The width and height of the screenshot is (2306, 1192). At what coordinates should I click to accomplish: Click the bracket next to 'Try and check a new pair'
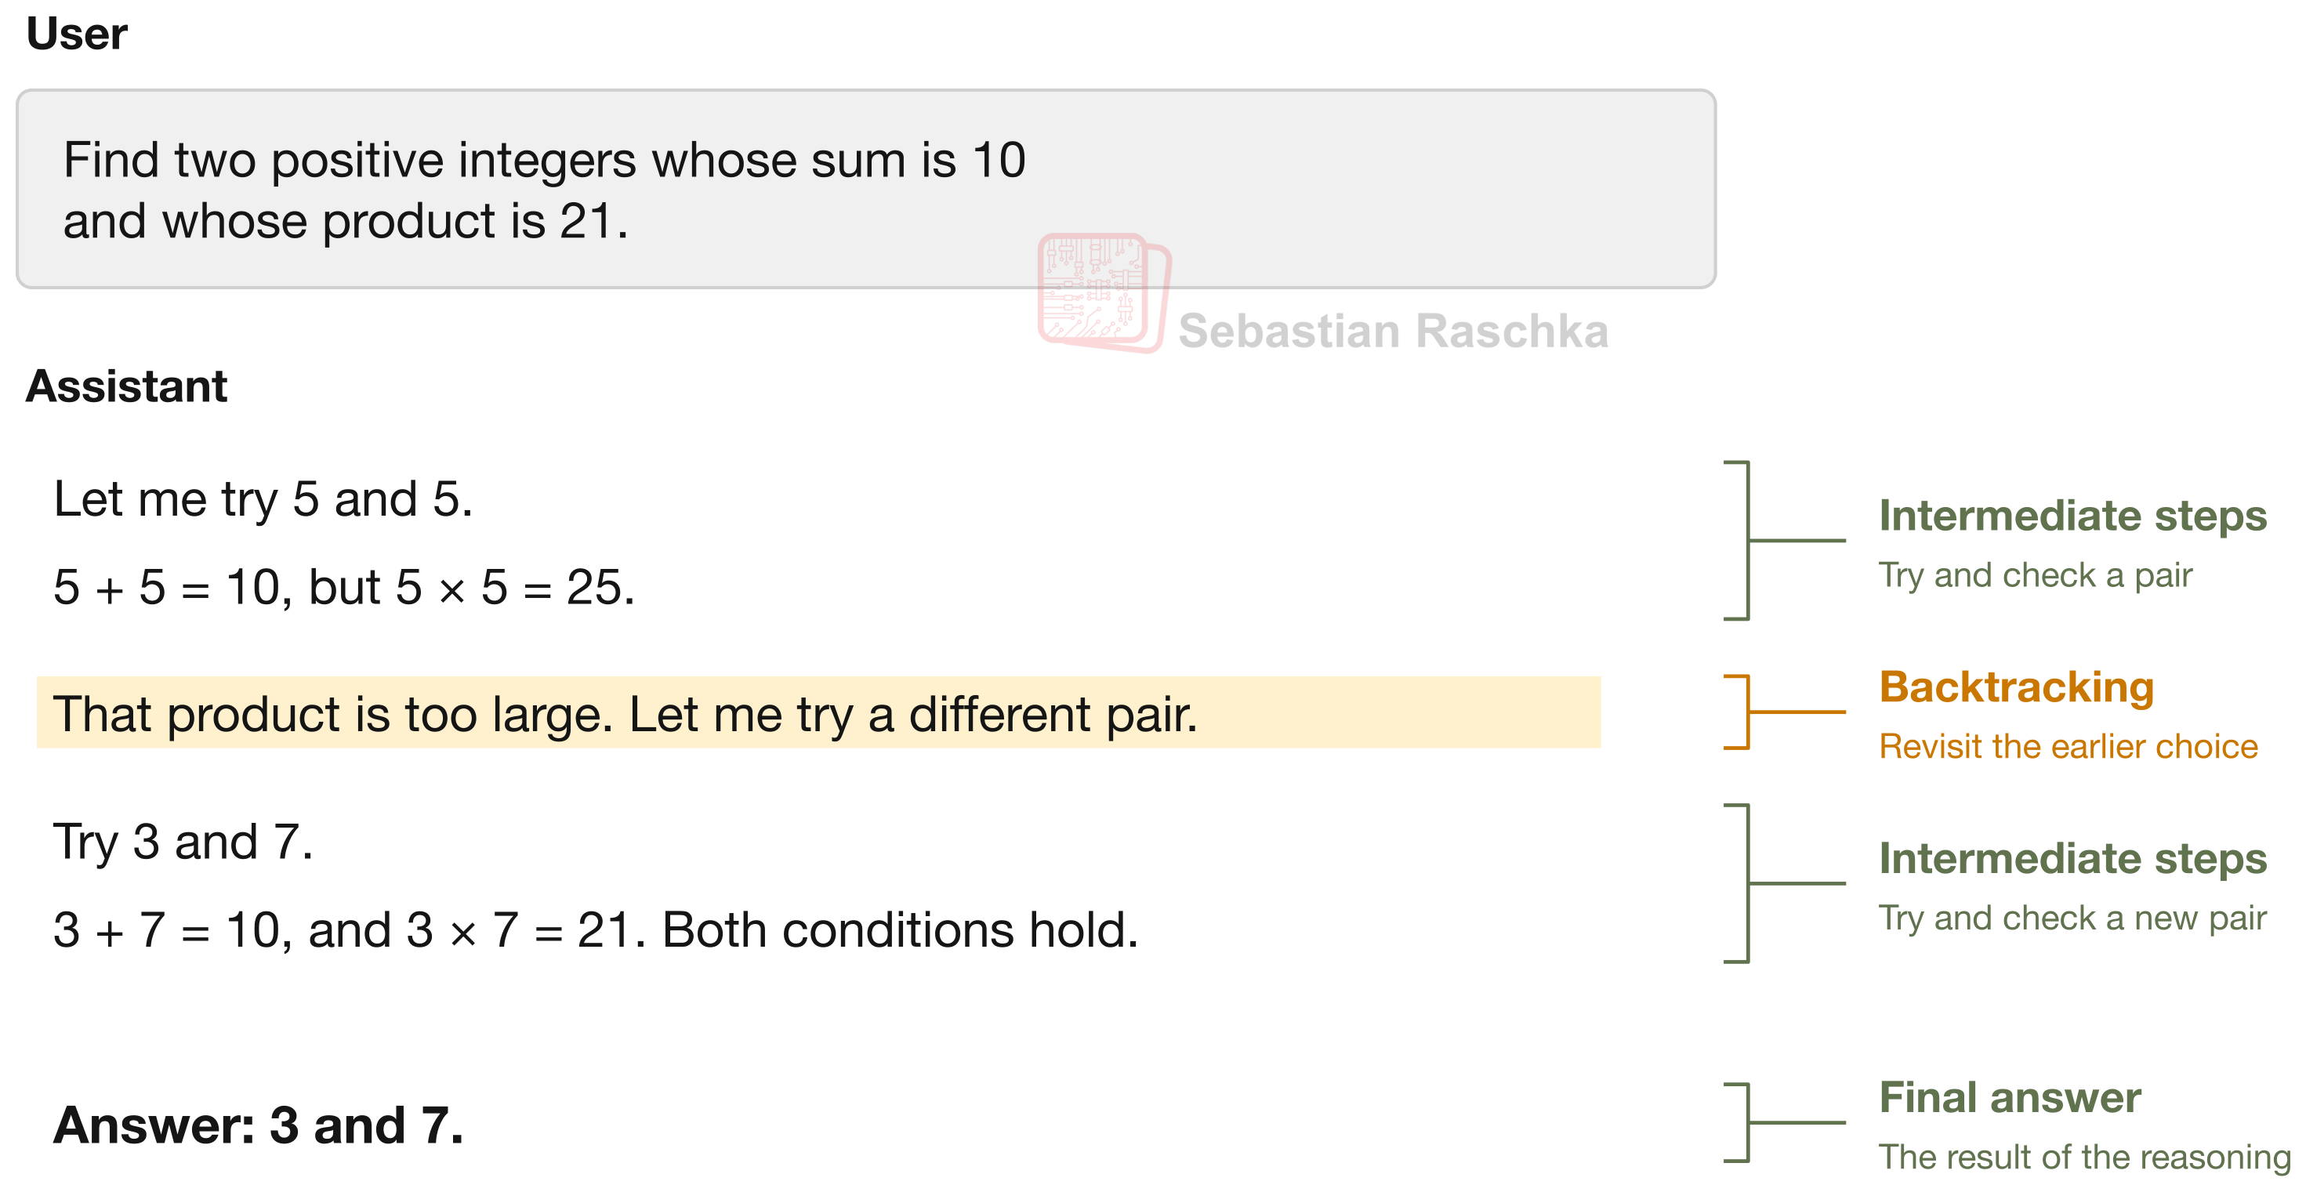(1783, 883)
